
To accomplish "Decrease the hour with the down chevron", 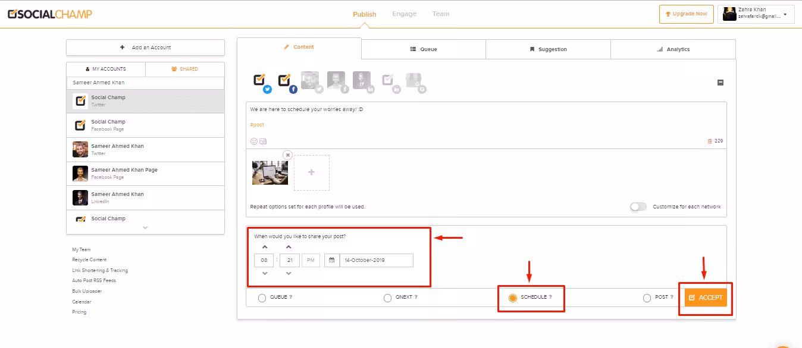I will tap(265, 273).
